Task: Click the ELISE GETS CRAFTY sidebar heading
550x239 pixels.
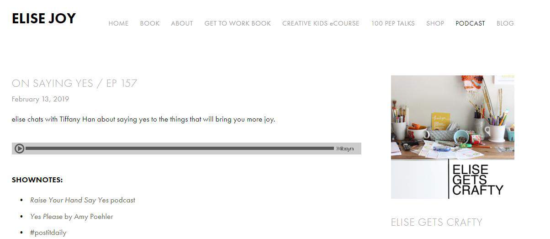Action: point(437,223)
